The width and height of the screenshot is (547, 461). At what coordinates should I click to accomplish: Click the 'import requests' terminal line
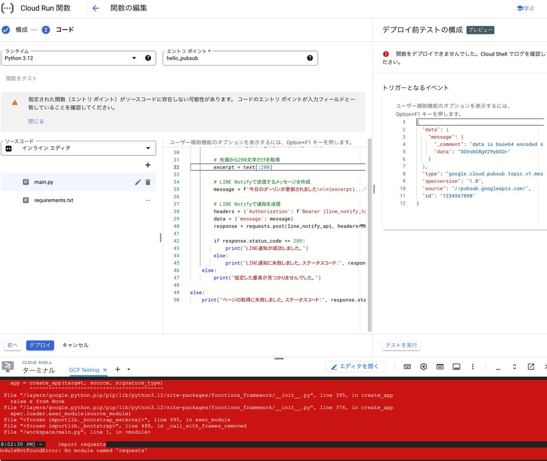coord(82,445)
